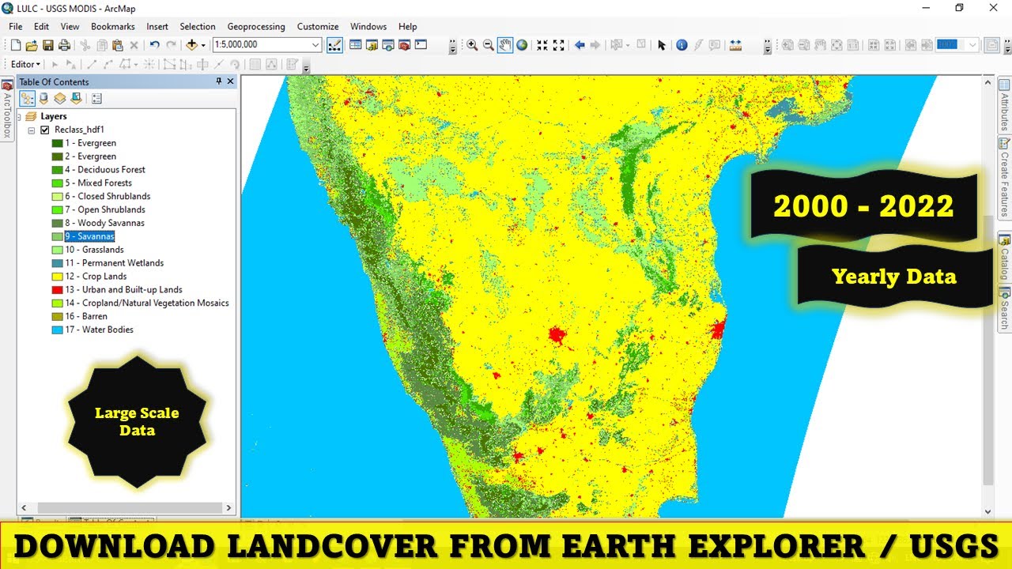Click Fixed Zoom Out icon
Viewport: 1012px width, 569px height.
pos(558,46)
